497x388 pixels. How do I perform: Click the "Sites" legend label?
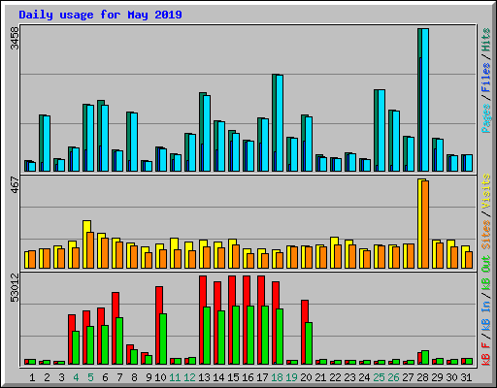(x=485, y=235)
